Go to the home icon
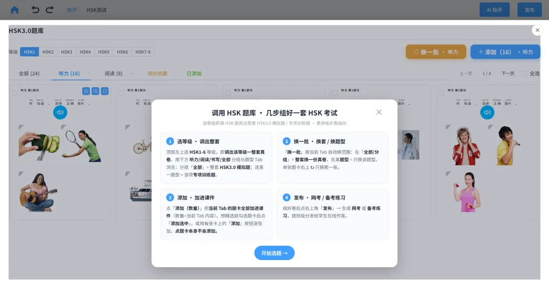Screen dimensions: 549x286 click(14, 10)
